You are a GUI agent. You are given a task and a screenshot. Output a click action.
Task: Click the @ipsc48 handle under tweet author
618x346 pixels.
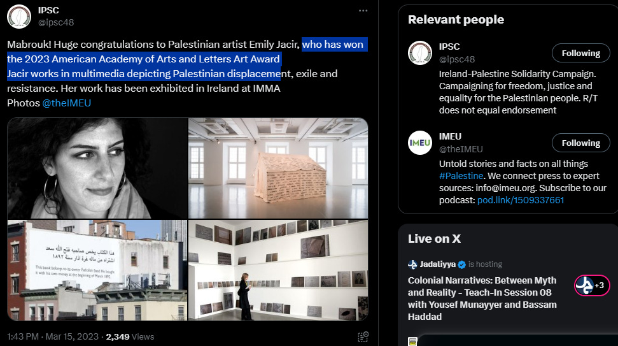[x=56, y=22]
